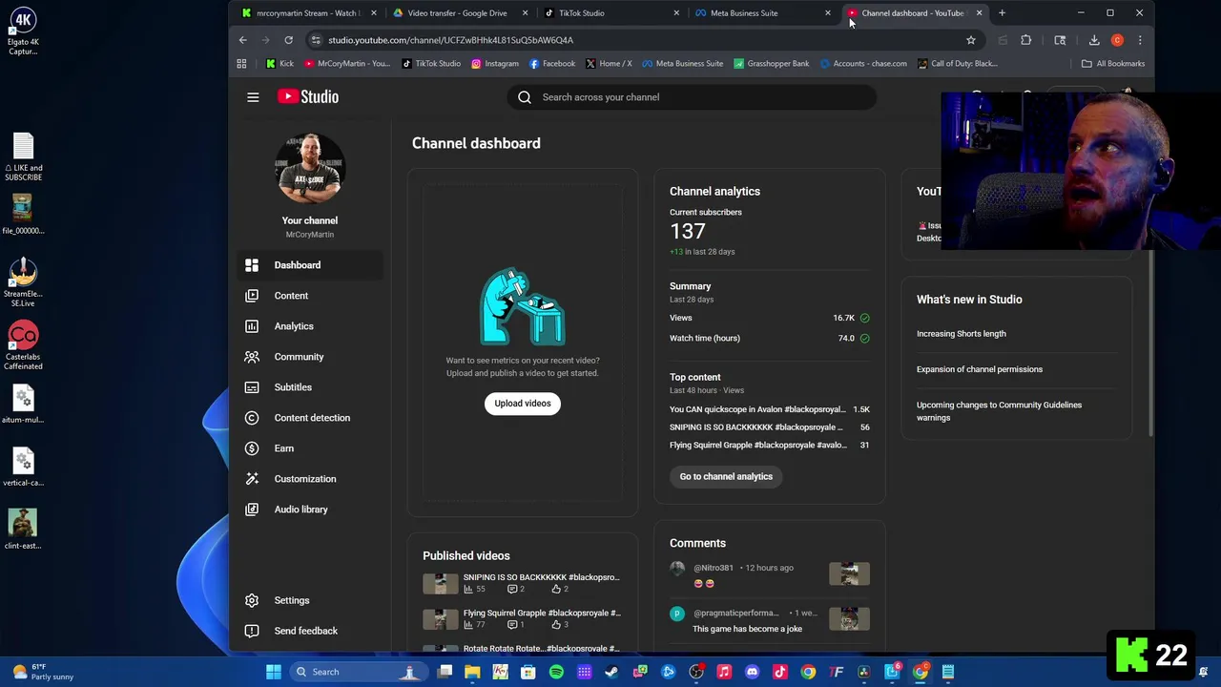Screen dimensions: 1221x687
Task: Open Casterlabs Caffeinated desktop shortcut
Action: click(x=23, y=346)
